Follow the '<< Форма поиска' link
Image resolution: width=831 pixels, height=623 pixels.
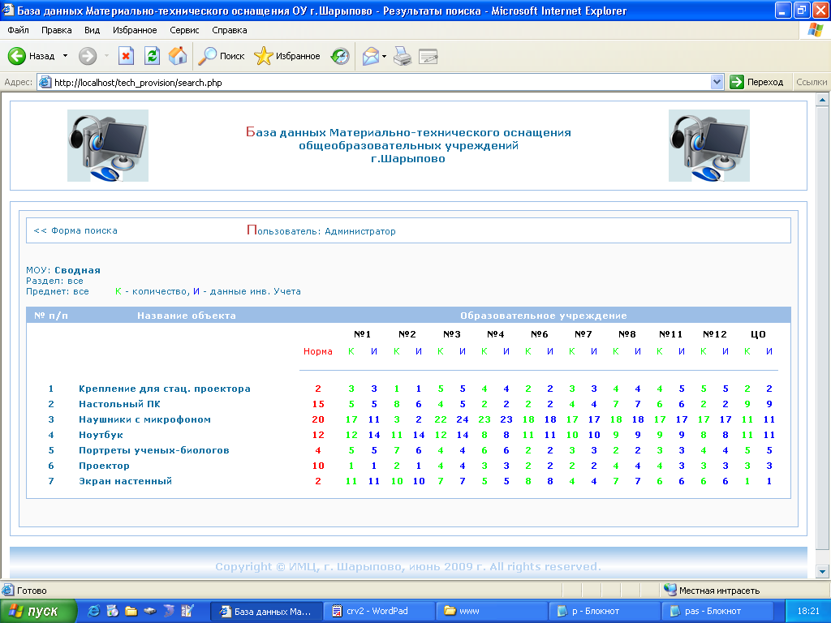pos(75,231)
